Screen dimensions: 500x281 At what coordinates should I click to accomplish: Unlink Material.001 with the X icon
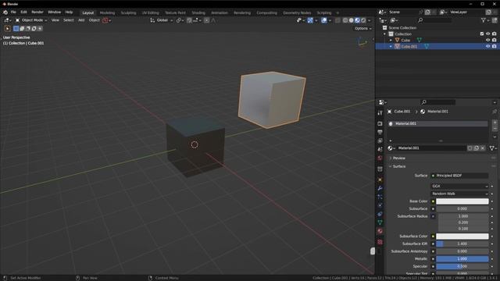tap(483, 148)
